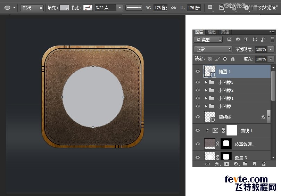Select the 缝纫线 layer thumbnail
Screen dimensions: 281x196
click(x=210, y=117)
